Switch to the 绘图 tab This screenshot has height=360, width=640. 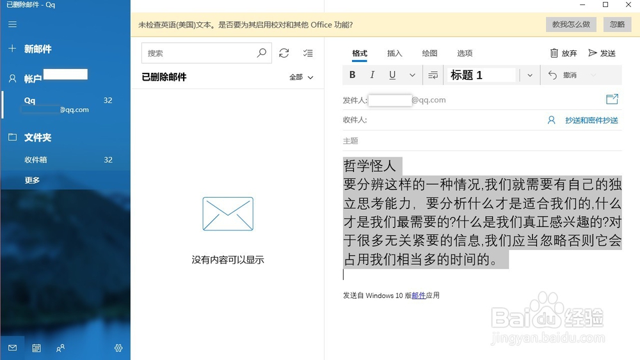[430, 54]
